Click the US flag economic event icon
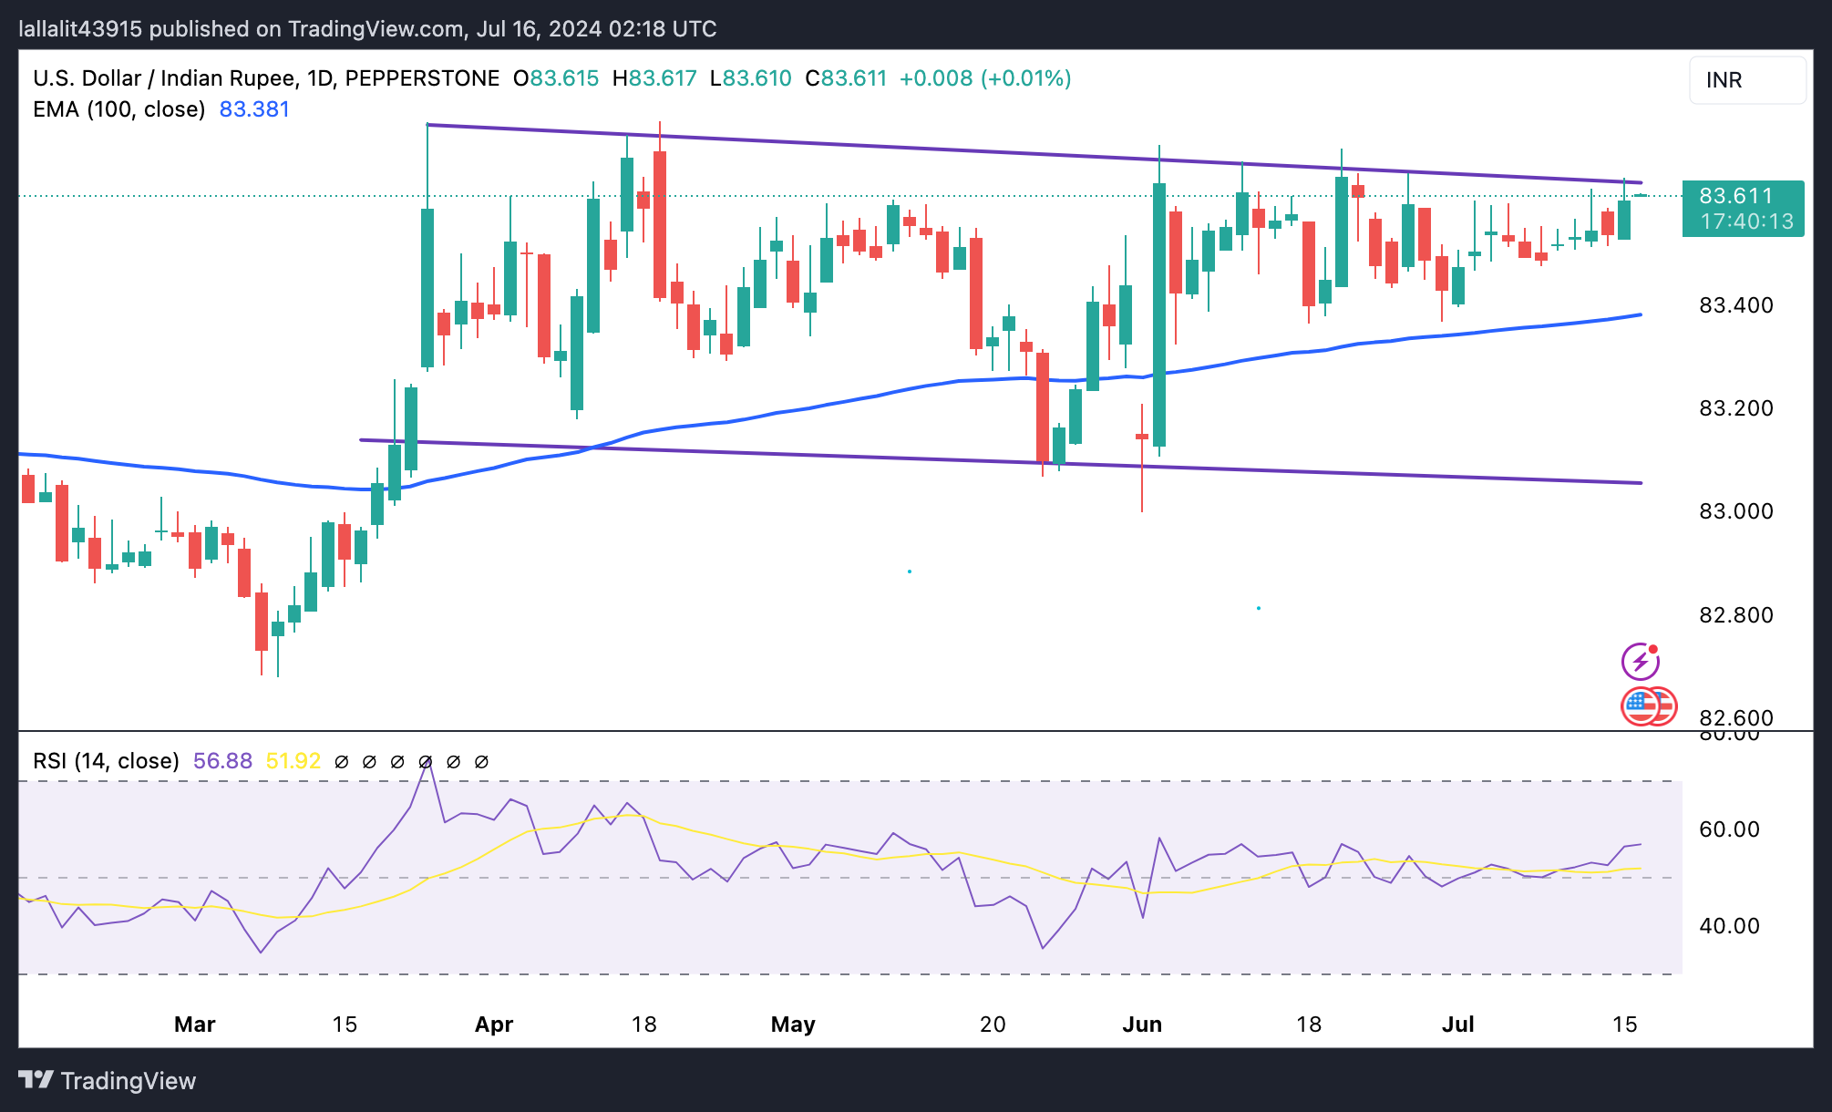Viewport: 1832px width, 1112px height. (1641, 705)
